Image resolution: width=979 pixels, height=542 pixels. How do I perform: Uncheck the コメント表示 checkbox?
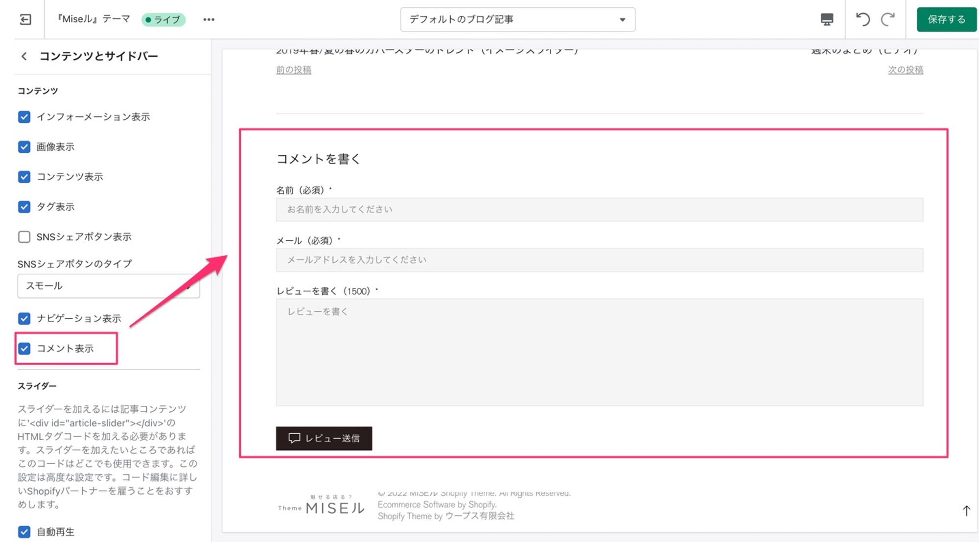click(x=24, y=349)
